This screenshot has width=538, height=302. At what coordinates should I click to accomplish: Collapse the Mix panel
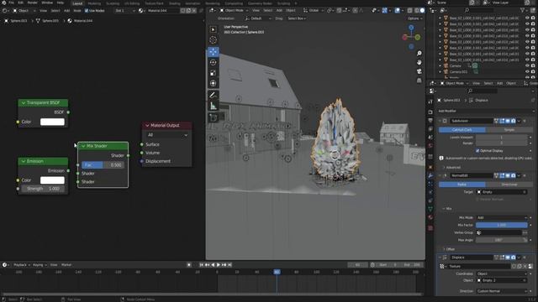point(446,209)
